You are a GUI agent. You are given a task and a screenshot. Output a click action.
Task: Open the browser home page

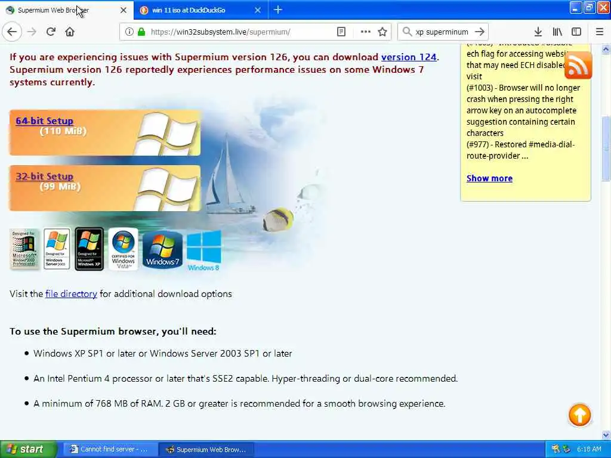pos(70,32)
